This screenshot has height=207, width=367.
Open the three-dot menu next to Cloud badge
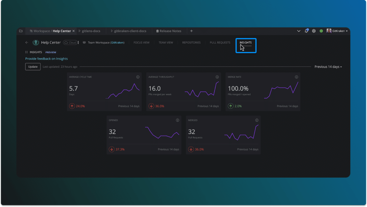[77, 42]
